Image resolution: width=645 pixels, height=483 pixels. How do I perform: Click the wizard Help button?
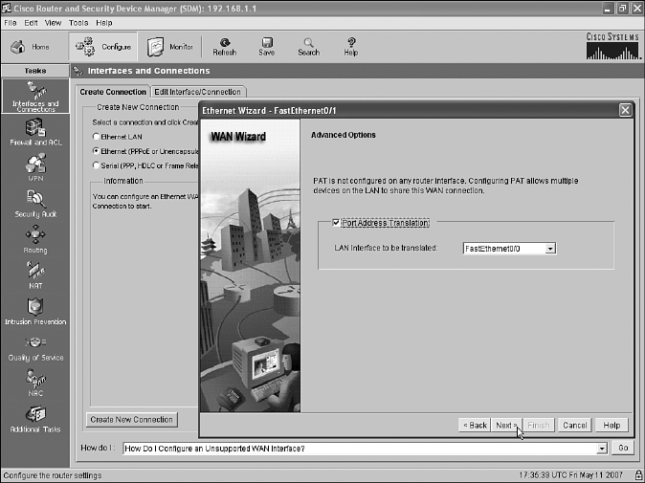tap(612, 425)
